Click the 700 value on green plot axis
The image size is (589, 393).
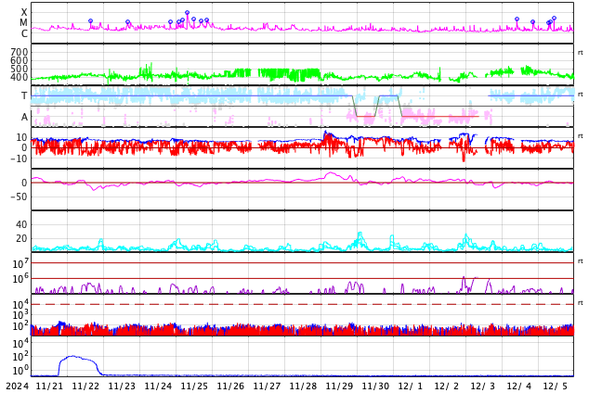pos(19,52)
